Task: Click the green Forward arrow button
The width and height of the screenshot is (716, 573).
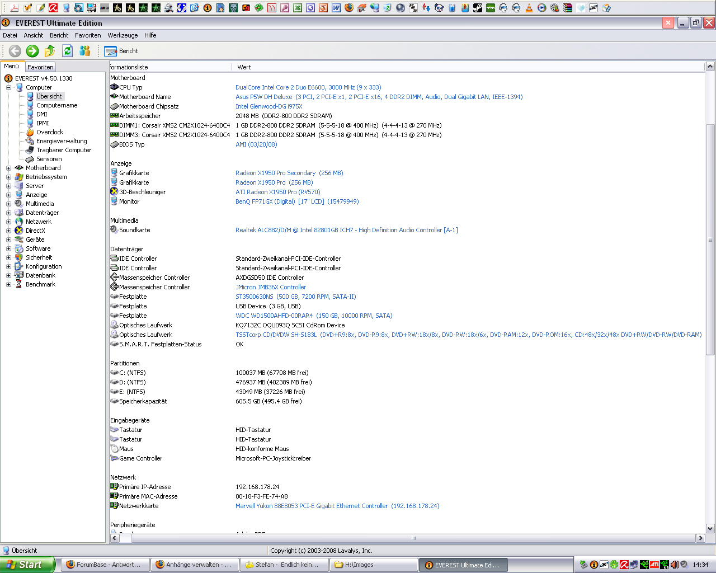Action: (x=32, y=51)
